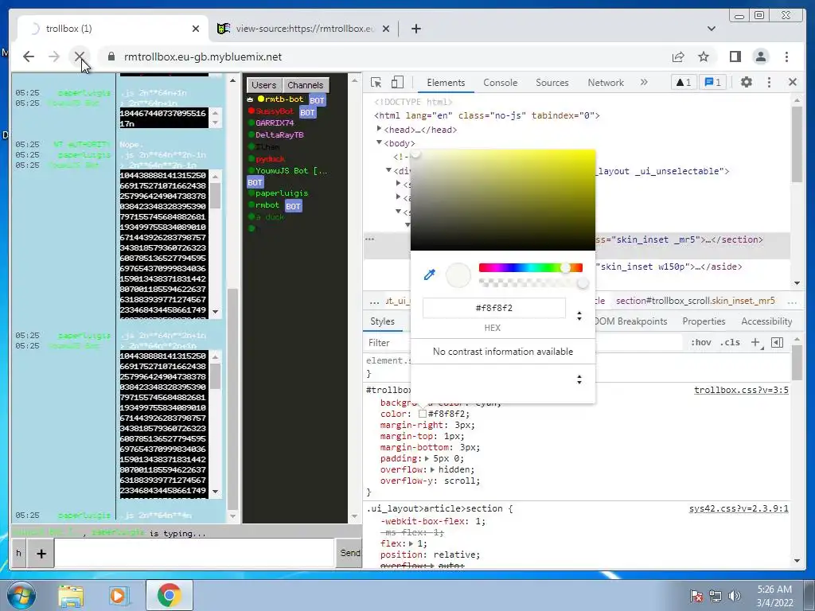
Task: Close the trollbox (1) tab
Action: pos(196,29)
